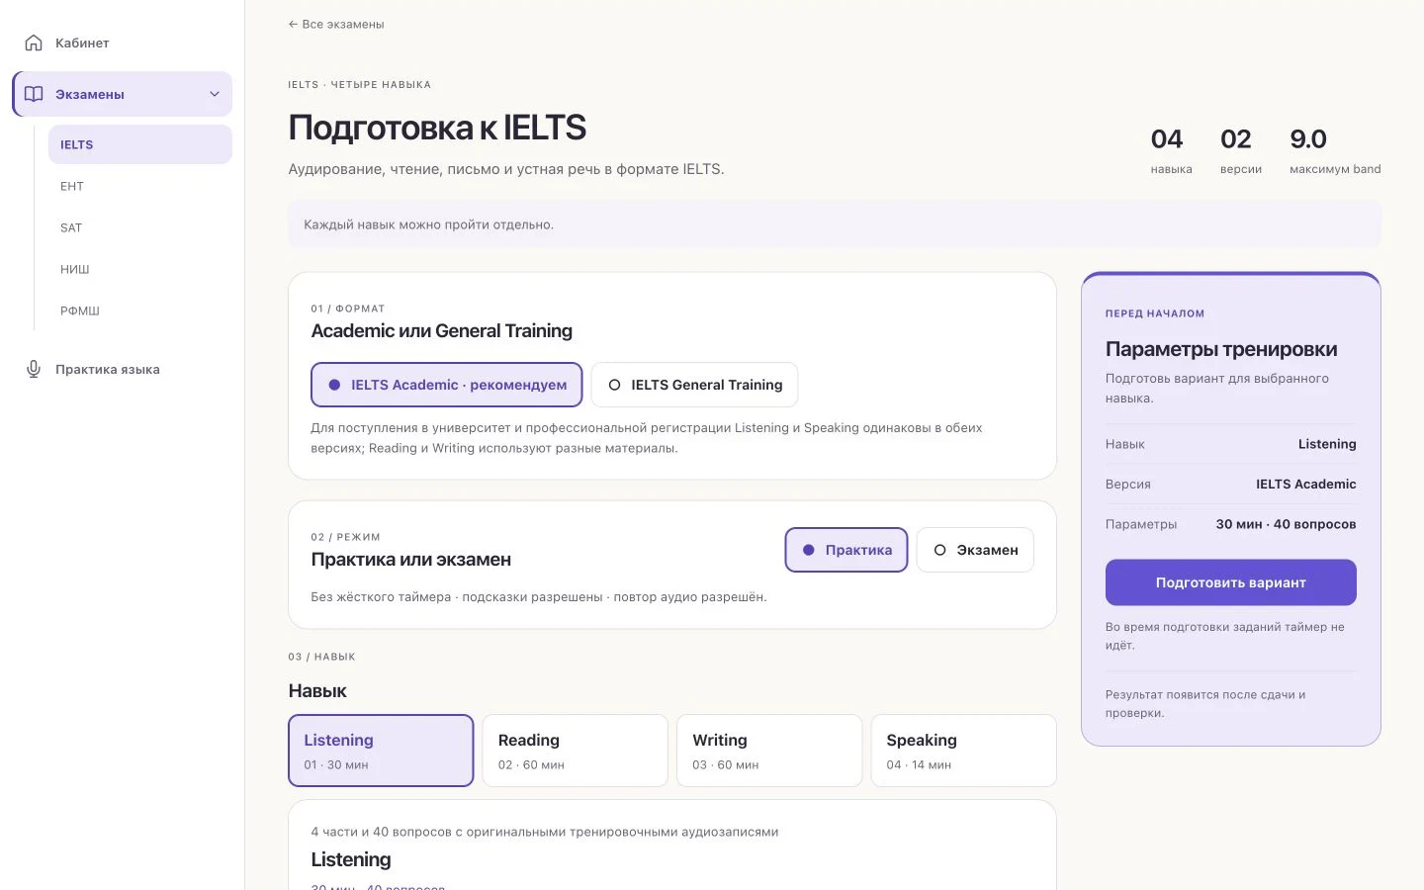1424x890 pixels.
Task: Click the Практика или экзамен heading
Action: (x=411, y=560)
